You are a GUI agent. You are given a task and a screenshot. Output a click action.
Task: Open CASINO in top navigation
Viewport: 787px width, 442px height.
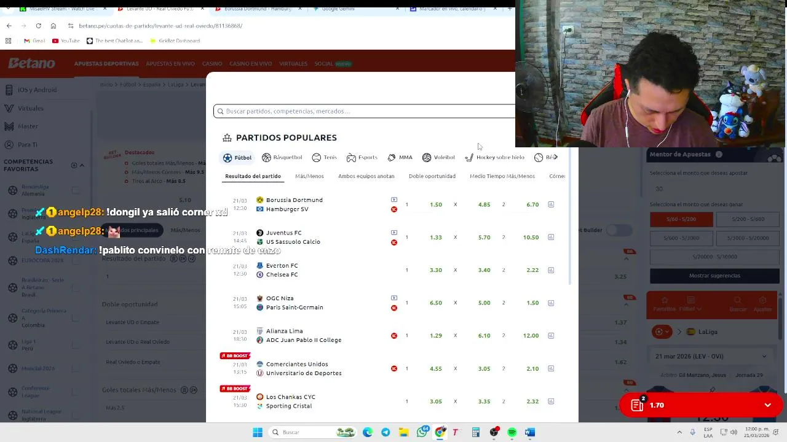tap(212, 64)
